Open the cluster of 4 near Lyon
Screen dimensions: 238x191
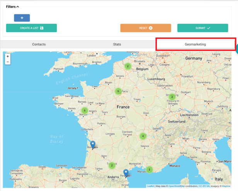(143, 136)
